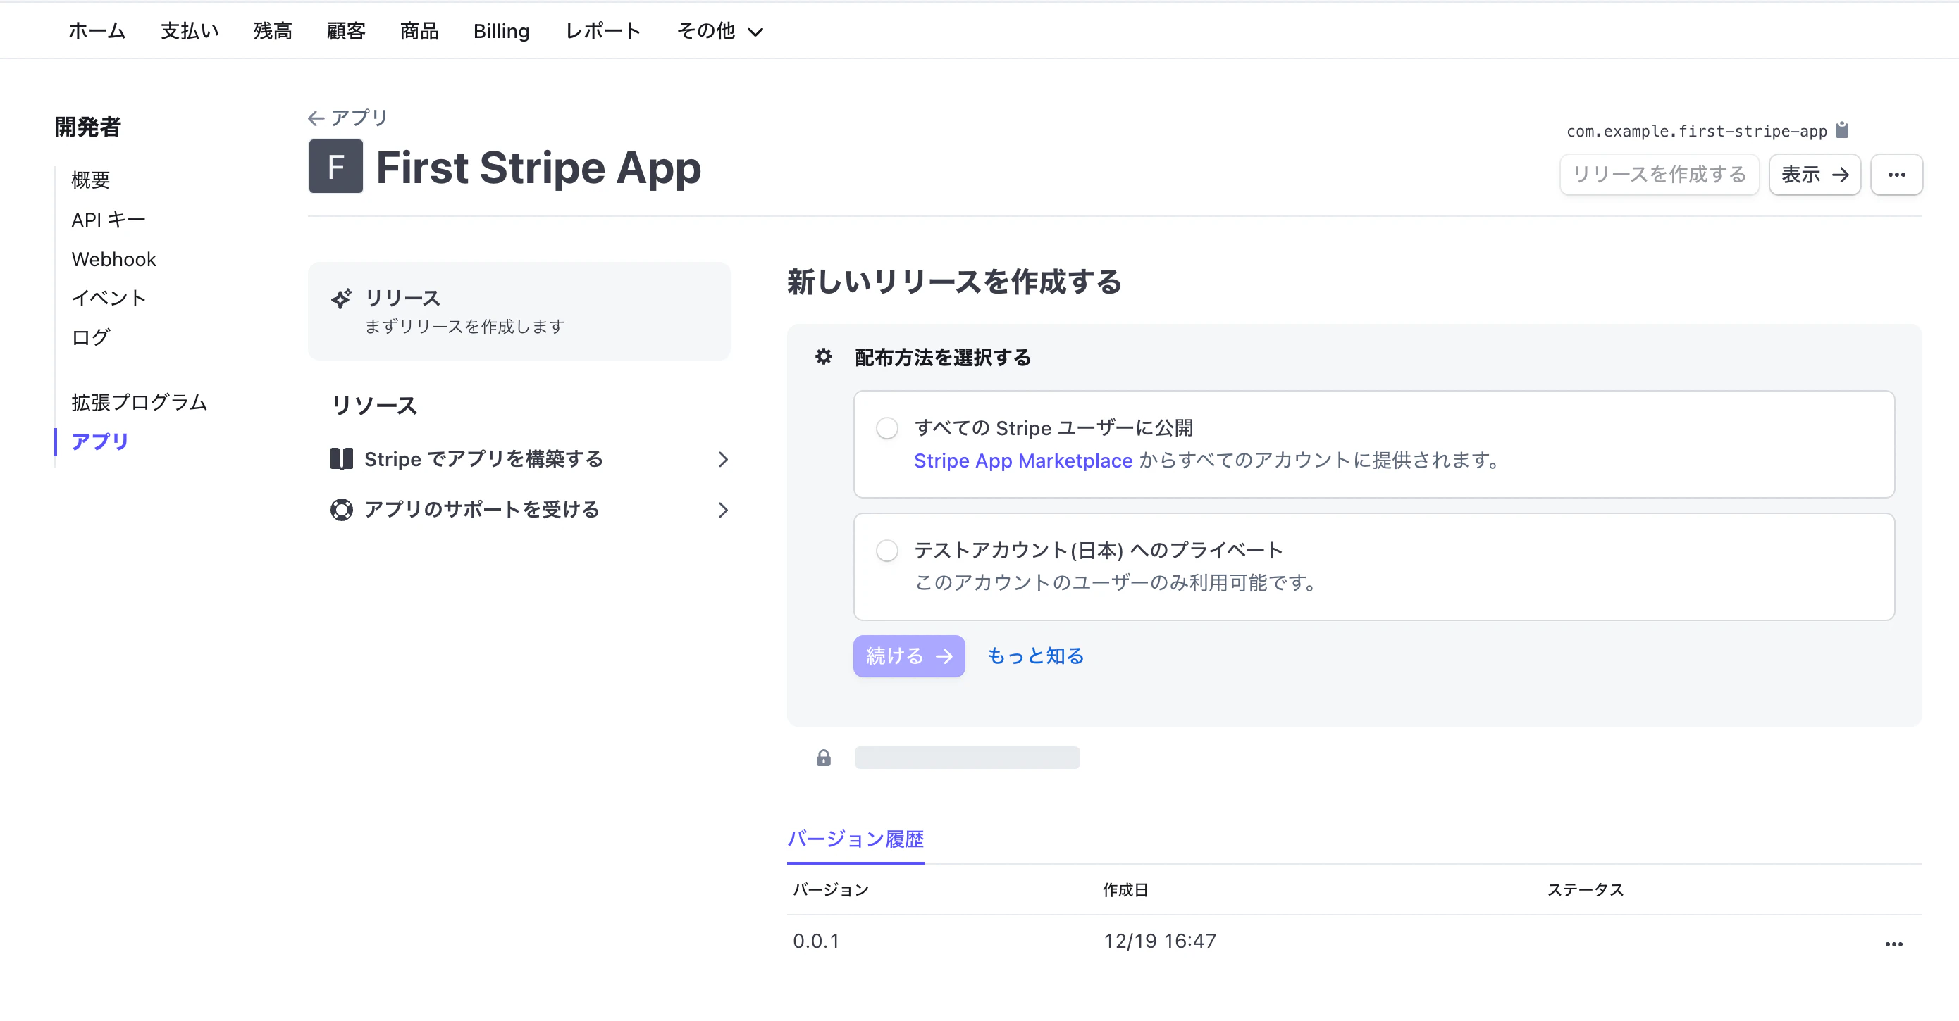1959x1021 pixels.
Task: Click the com.example.first-stripe-app ID text
Action: pos(1697,131)
